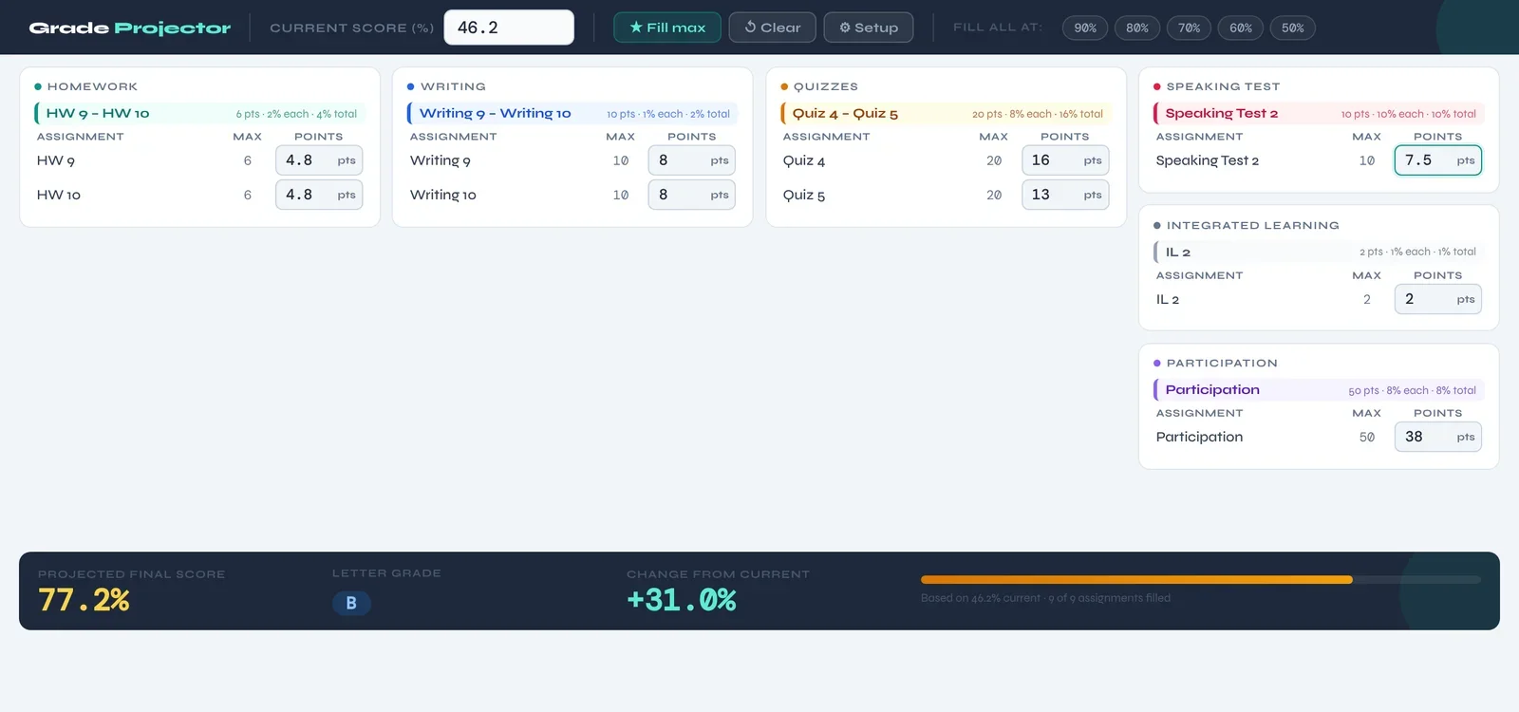Edit Quiz 5 points field
The height and width of the screenshot is (712, 1519).
click(x=1065, y=195)
